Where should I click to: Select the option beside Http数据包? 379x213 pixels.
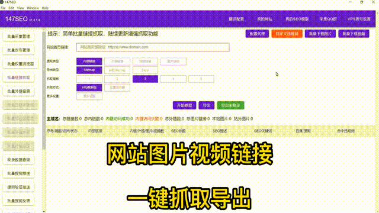[117, 88]
